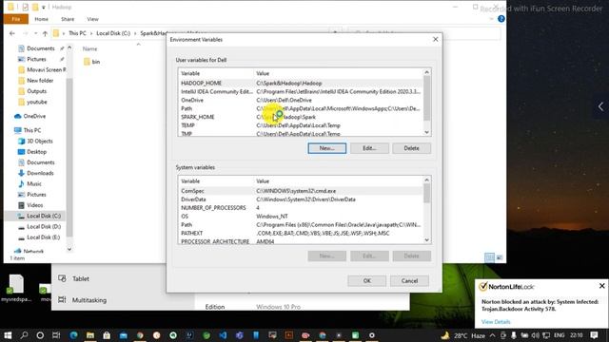This screenshot has height=342, width=609.
Task: Click OK in Environment Variables dialog
Action: (x=367, y=281)
